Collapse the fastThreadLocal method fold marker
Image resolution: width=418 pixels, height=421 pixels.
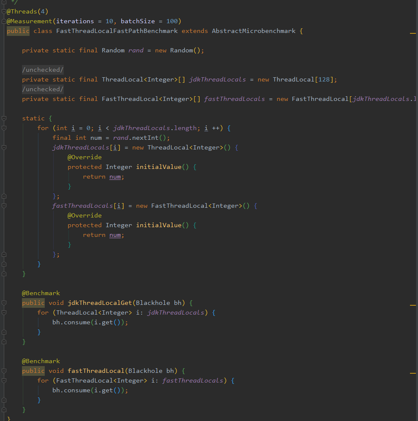pyautogui.click(x=4, y=371)
